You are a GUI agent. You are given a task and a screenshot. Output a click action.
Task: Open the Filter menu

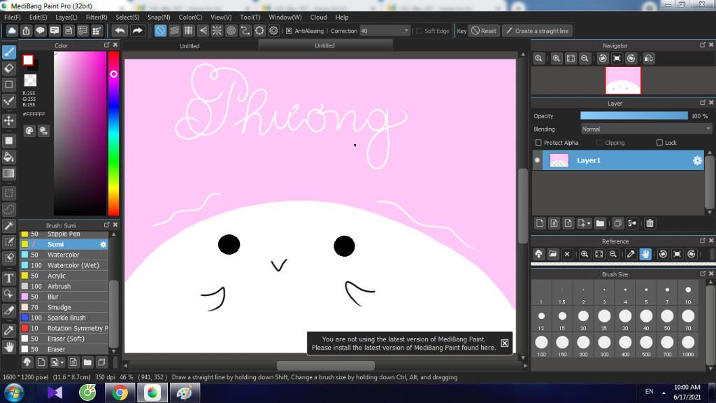click(x=96, y=17)
